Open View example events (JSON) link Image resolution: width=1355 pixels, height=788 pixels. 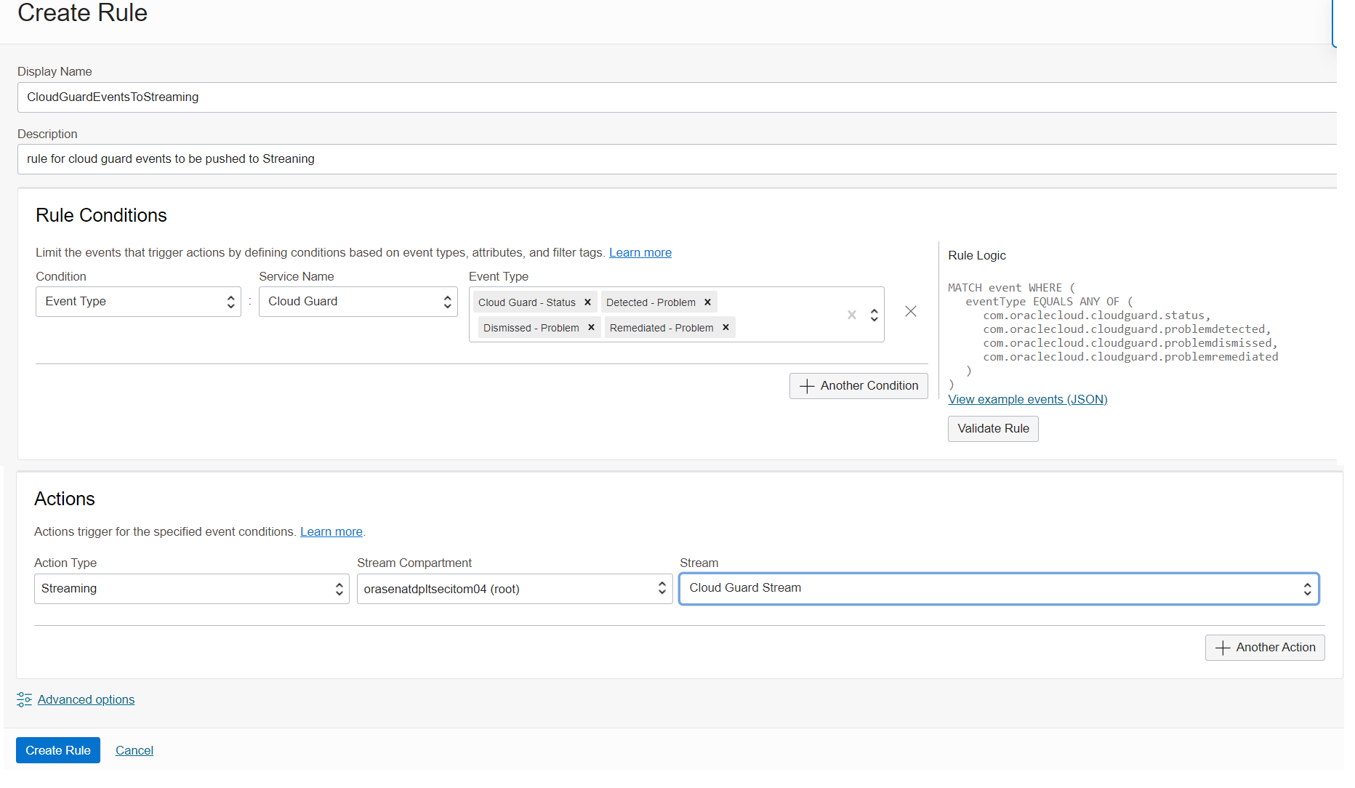(x=1027, y=399)
